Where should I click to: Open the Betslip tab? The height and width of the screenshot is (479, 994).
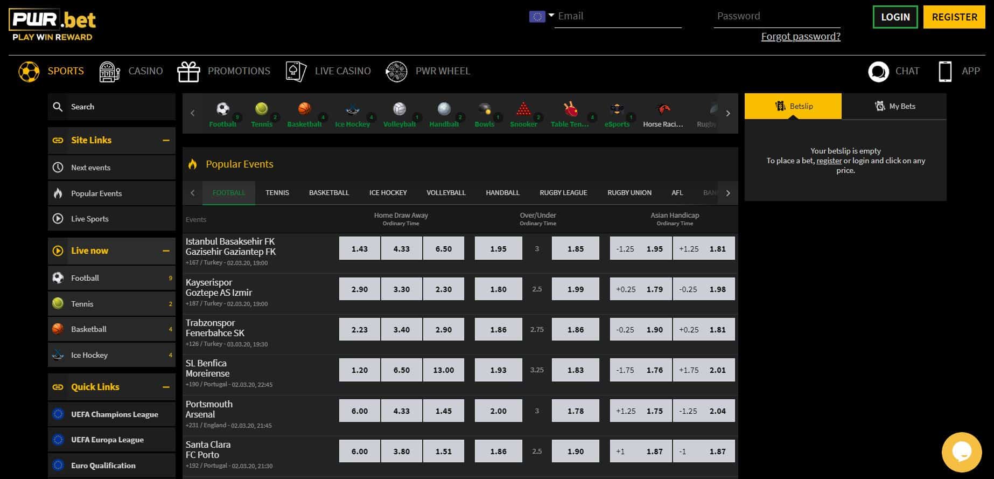tap(793, 106)
